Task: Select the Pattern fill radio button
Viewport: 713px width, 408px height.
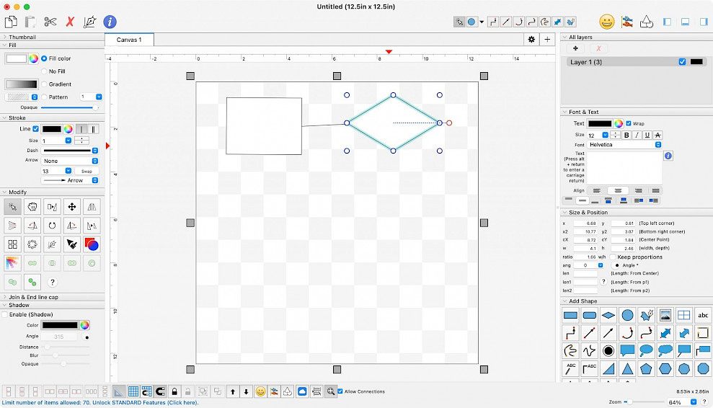Action: tap(44, 97)
